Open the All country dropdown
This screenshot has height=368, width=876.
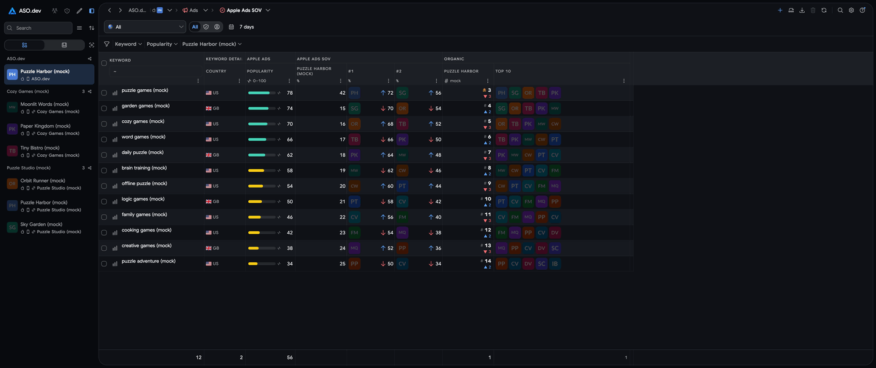pyautogui.click(x=145, y=27)
